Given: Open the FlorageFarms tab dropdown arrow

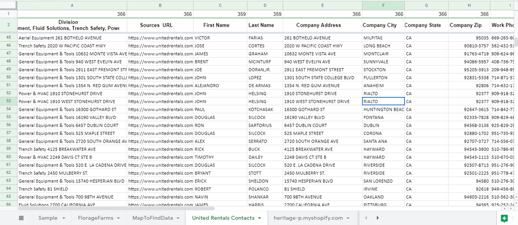Looking at the screenshot, I should coord(118,218).
